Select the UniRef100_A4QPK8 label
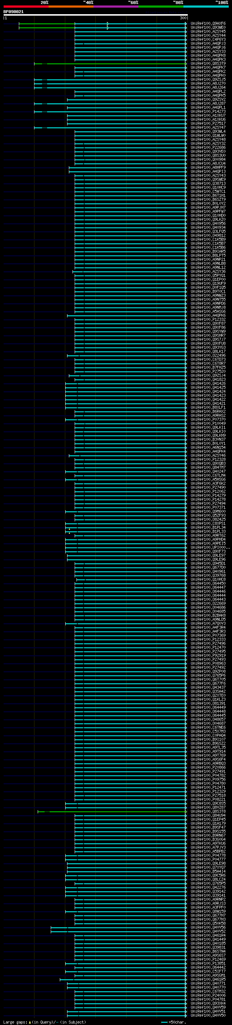The height and width of the screenshot is (1025, 232). (x=208, y=55)
